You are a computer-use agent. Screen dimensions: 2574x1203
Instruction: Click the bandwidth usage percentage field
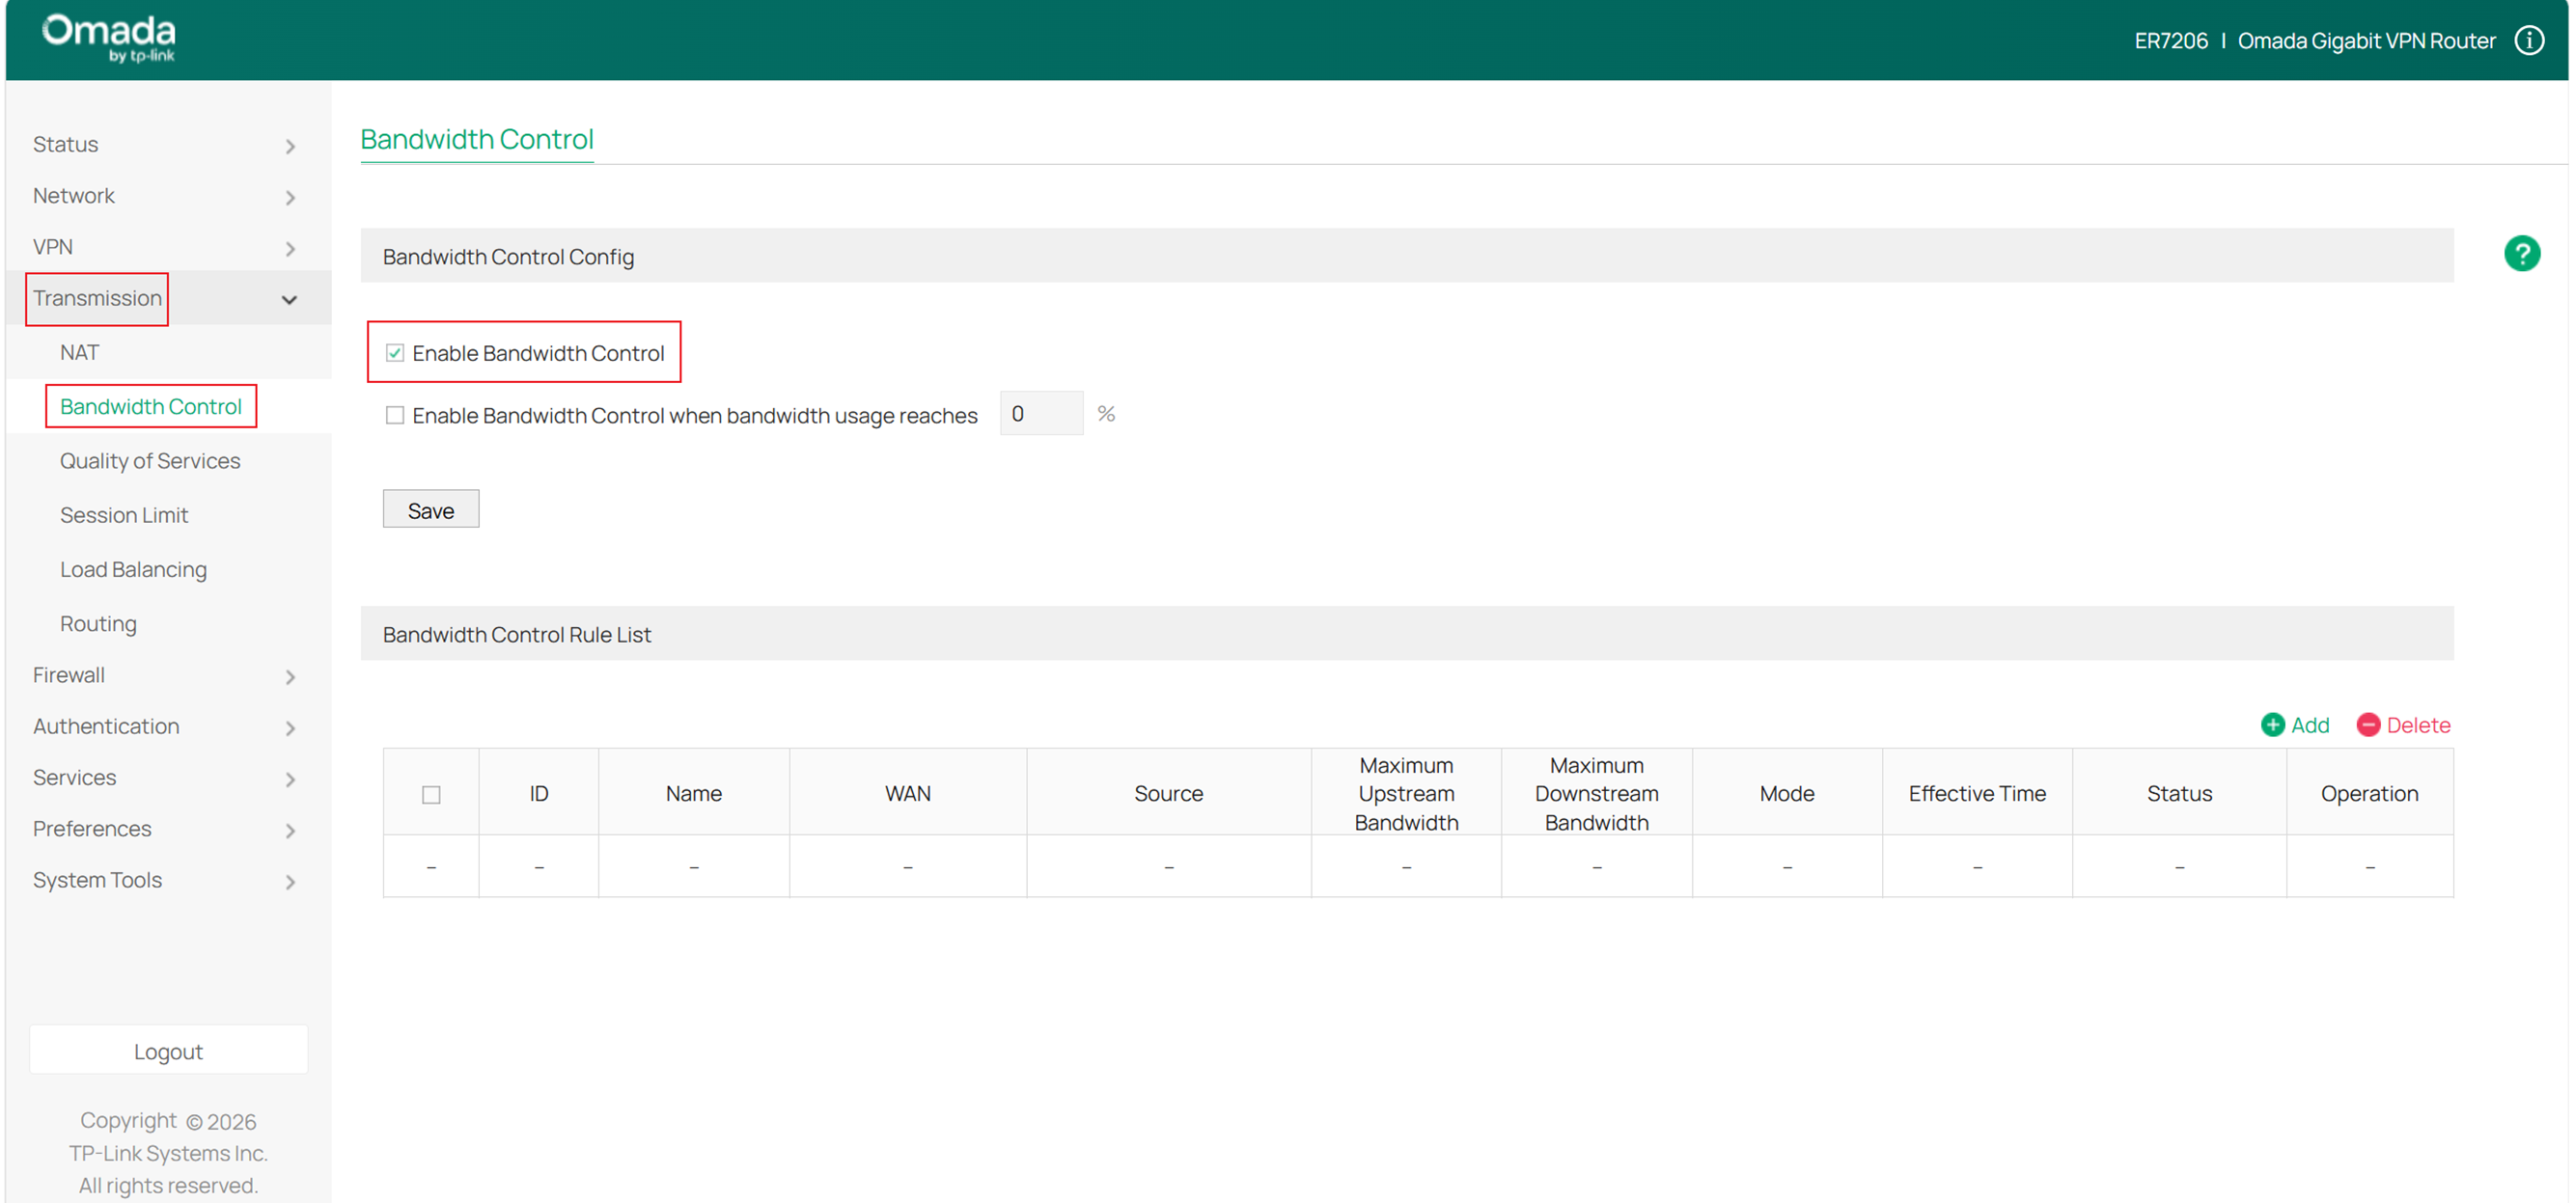pyautogui.click(x=1041, y=413)
